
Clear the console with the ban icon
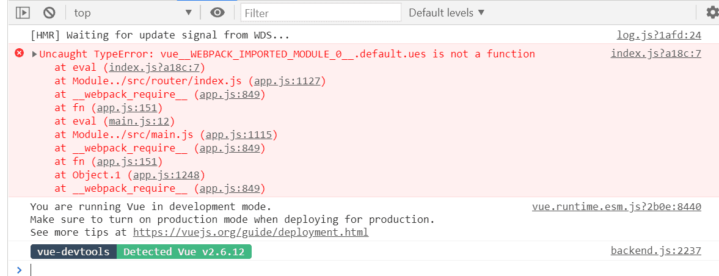click(x=49, y=12)
